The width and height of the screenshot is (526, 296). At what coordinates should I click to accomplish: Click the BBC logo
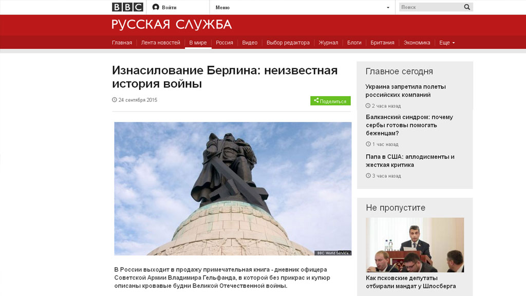click(127, 7)
